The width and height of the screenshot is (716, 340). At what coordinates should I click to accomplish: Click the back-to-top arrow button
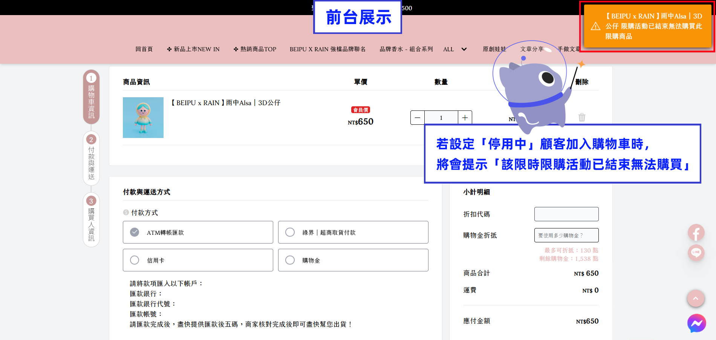[696, 299]
